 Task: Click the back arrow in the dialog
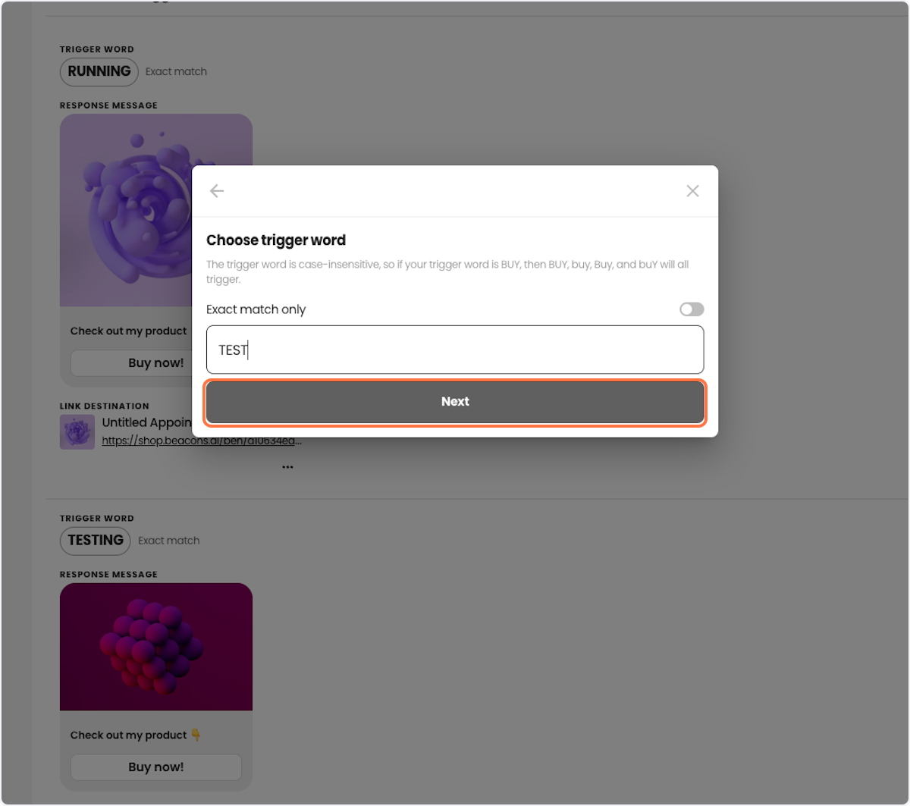[x=217, y=191]
